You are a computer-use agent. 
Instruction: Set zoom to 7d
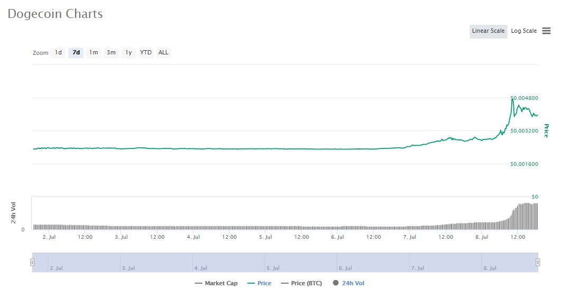(x=76, y=53)
